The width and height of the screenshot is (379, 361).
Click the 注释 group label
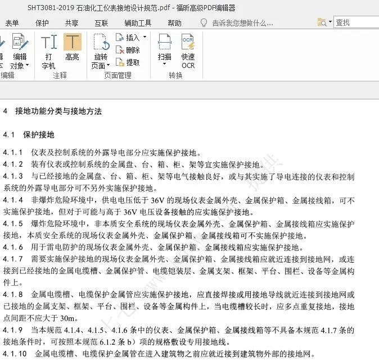point(60,75)
